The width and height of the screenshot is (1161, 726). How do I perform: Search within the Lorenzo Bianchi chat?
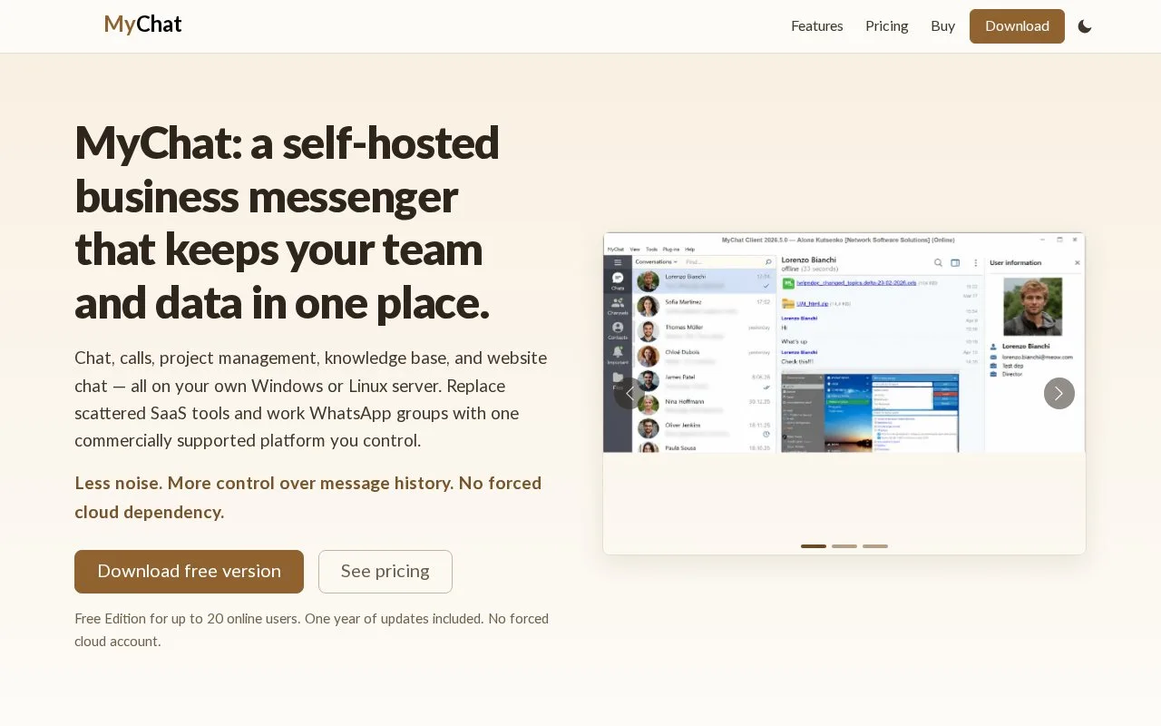tap(939, 262)
